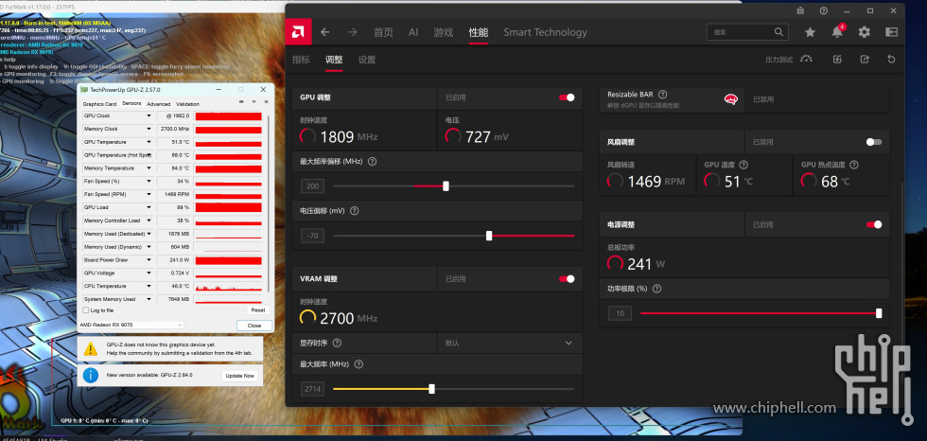
Task: Click help icon beside GPU 温度
Action: [x=743, y=165]
